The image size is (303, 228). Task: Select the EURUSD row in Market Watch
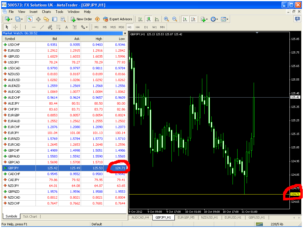coord(64,51)
